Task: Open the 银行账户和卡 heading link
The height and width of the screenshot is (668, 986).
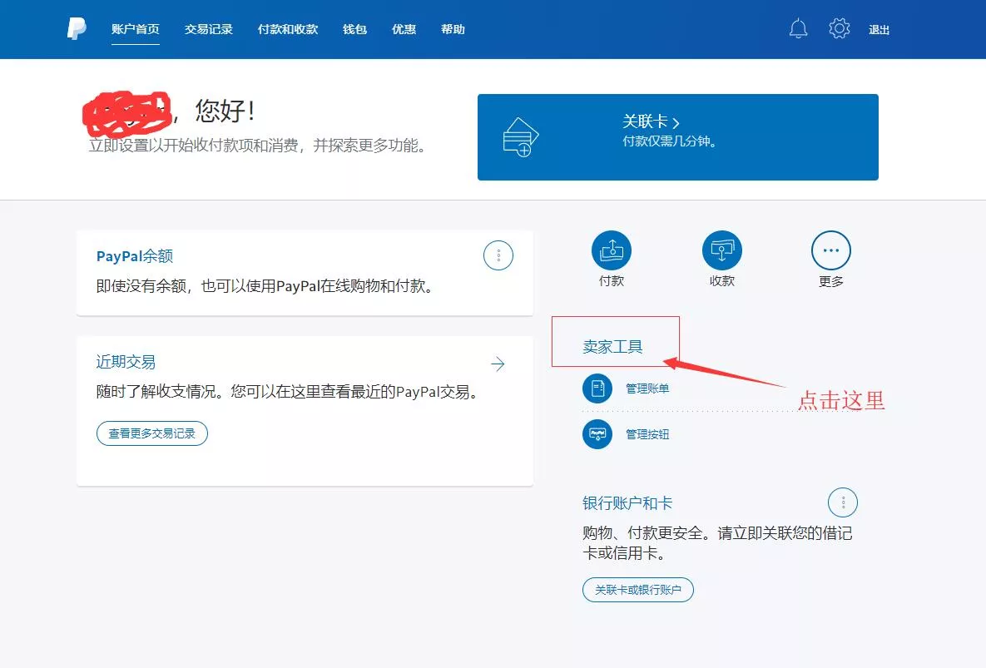Action: (x=627, y=503)
